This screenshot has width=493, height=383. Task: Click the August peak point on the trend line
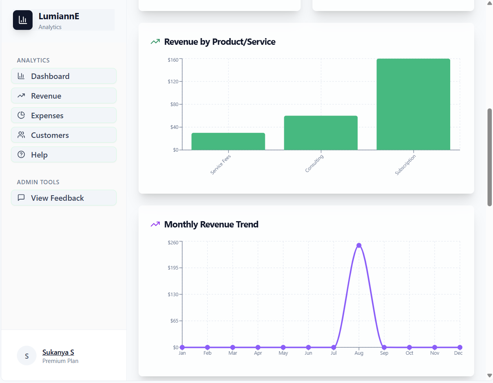click(x=359, y=246)
